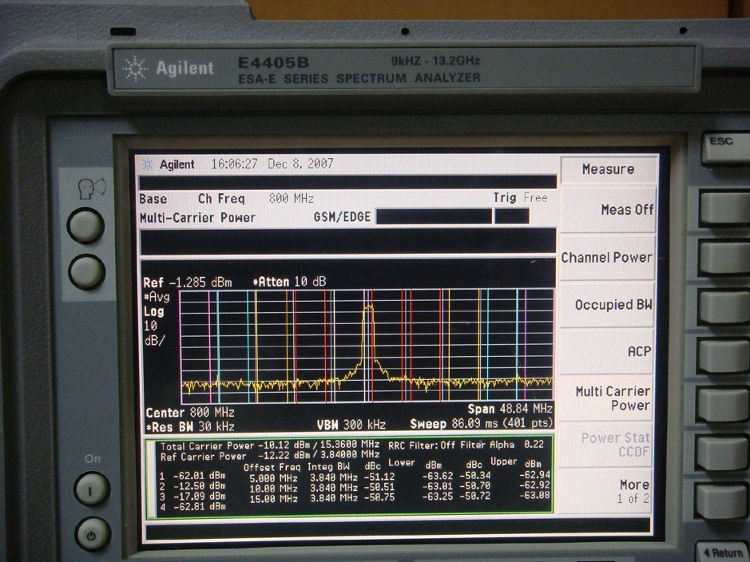Click the Log 10 dB/ scale annotation
This screenshot has height=562, width=750.
coord(154,326)
